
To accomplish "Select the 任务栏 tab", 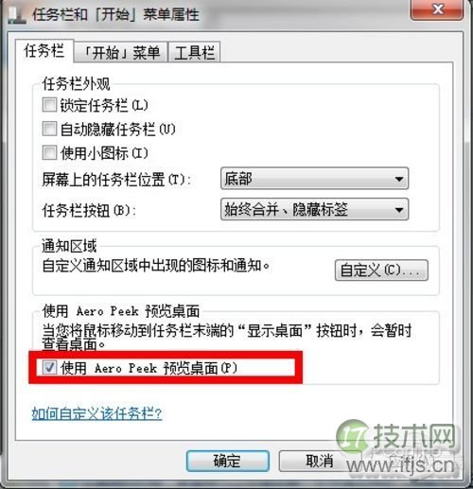I will (44, 51).
